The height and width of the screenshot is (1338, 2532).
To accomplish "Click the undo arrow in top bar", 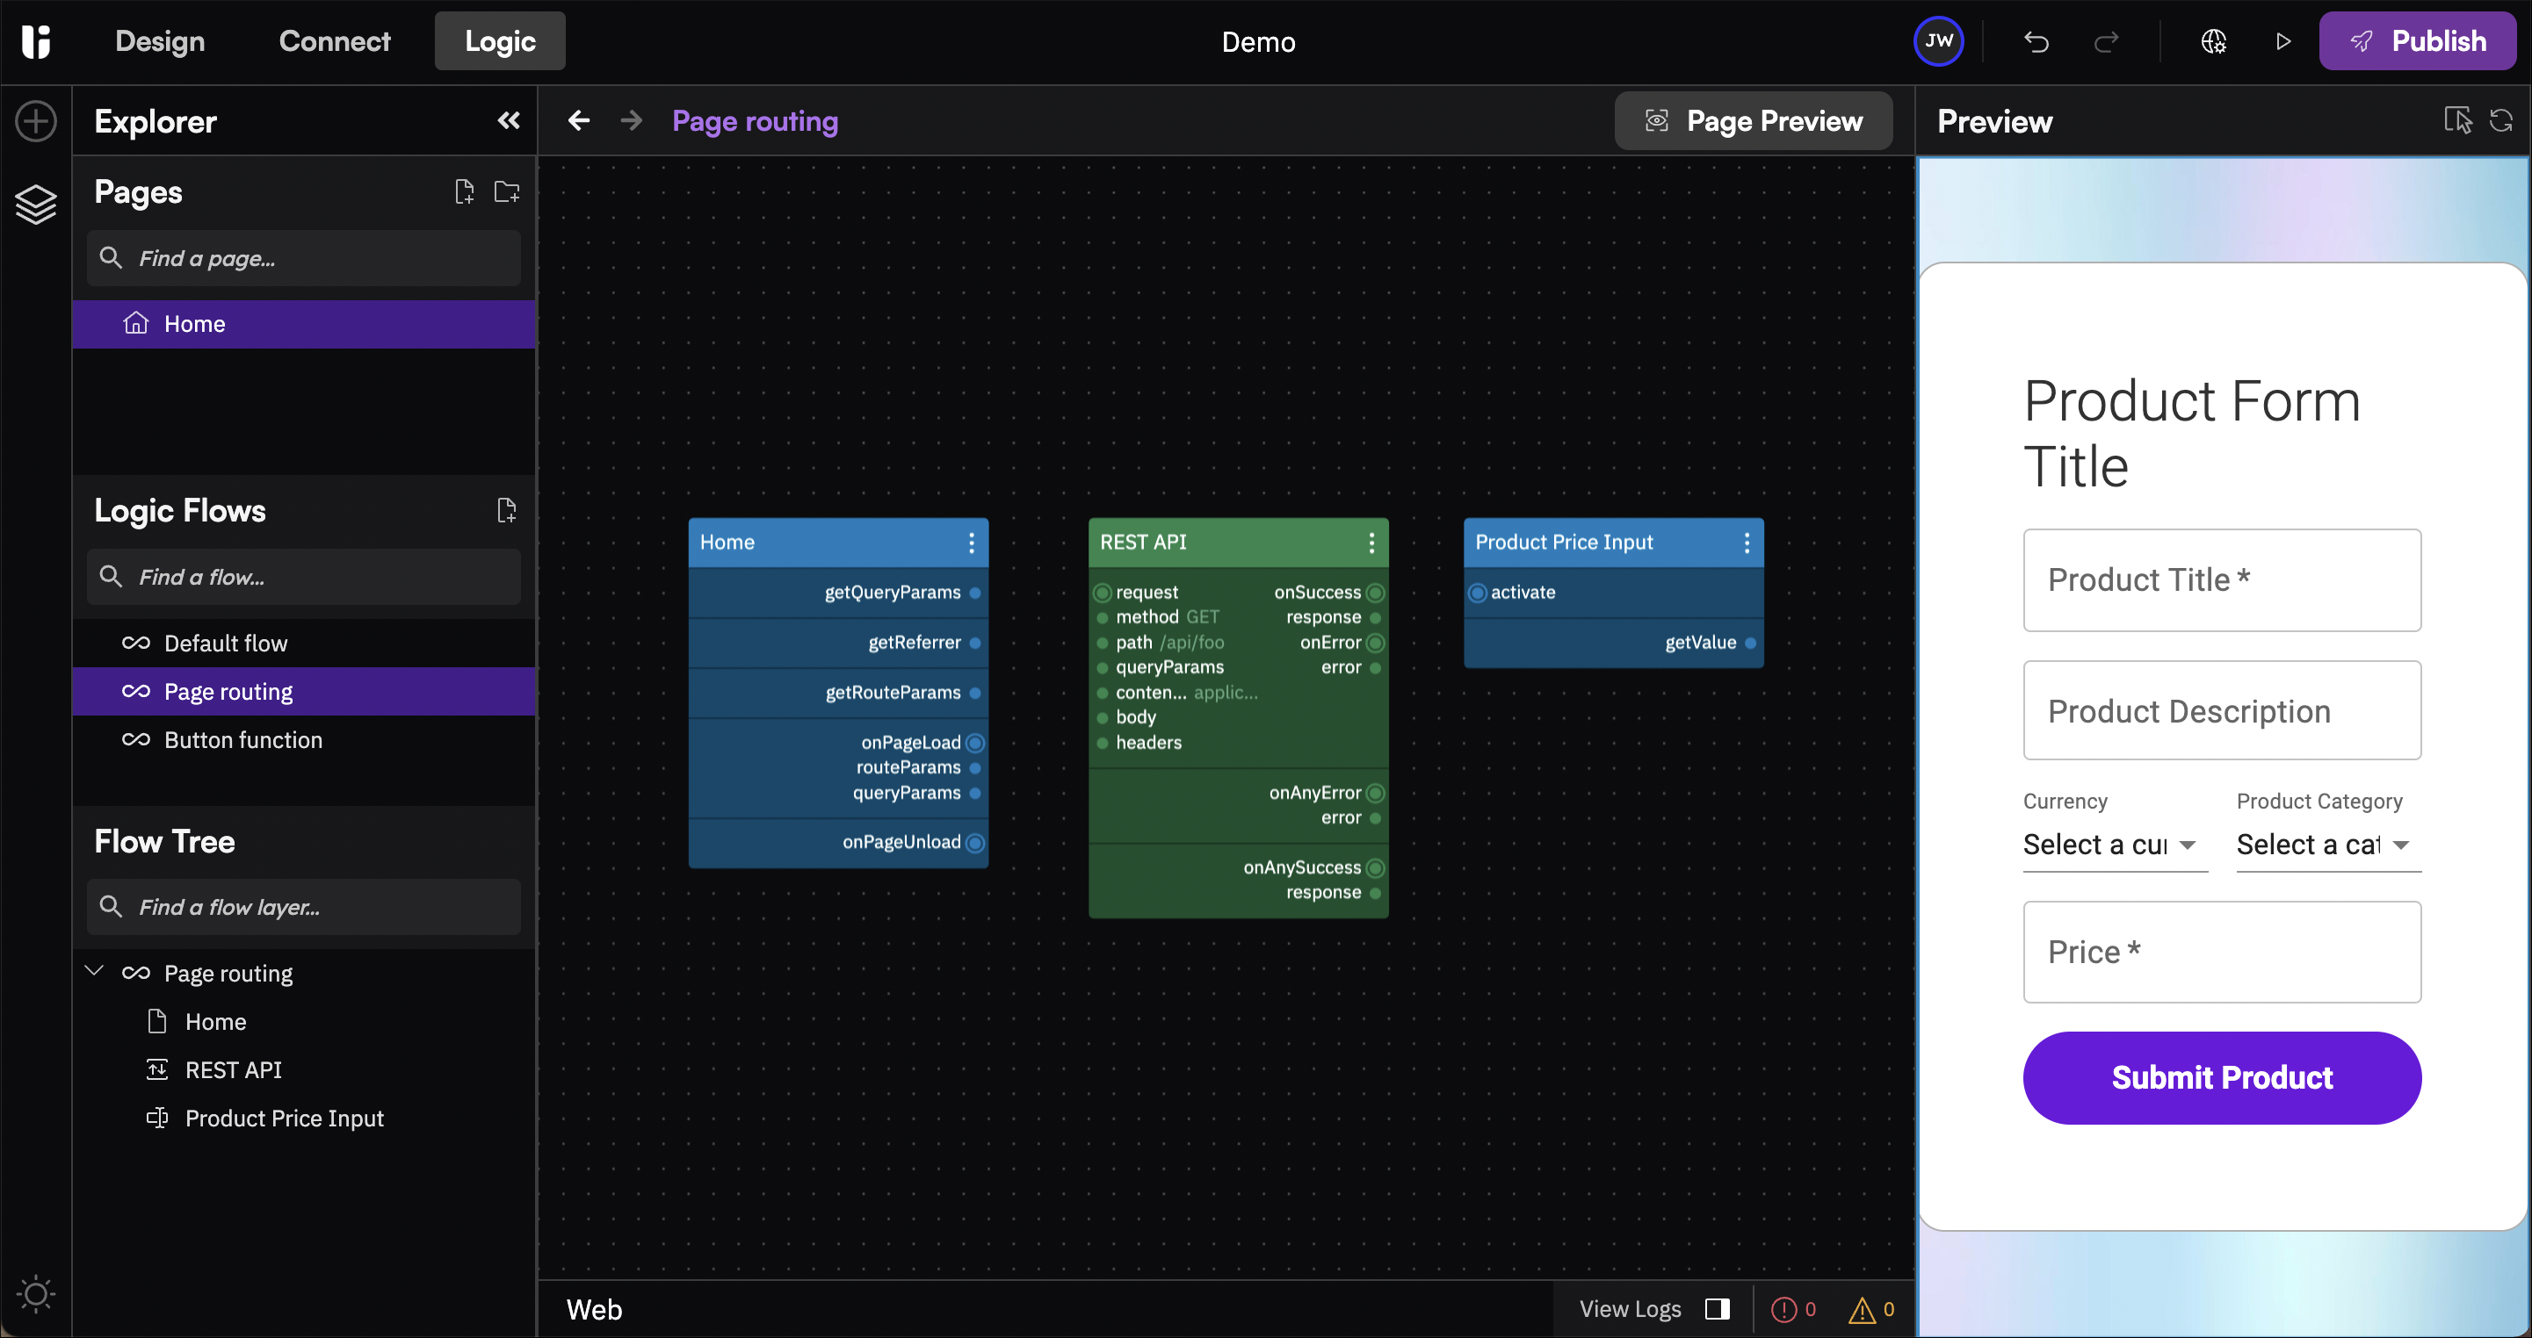I will tap(2036, 41).
